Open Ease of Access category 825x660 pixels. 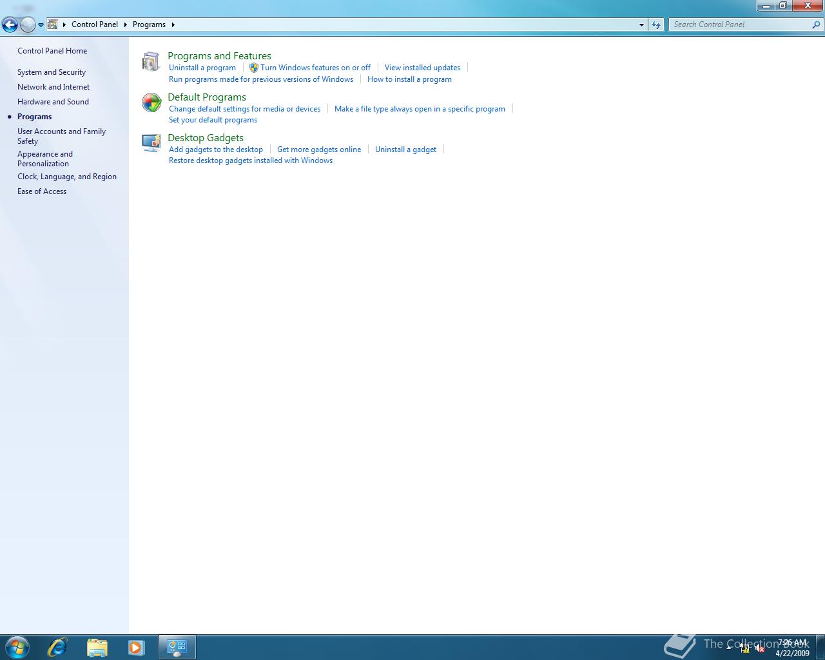(x=42, y=191)
